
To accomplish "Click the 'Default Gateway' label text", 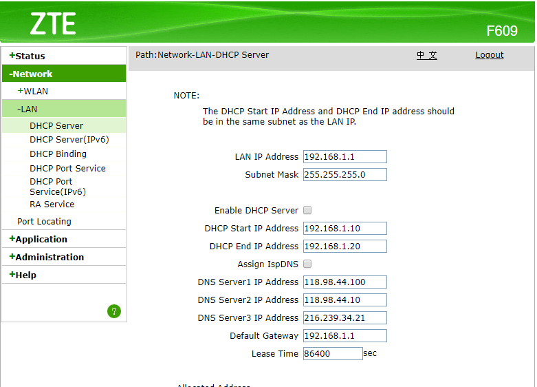I will [264, 335].
